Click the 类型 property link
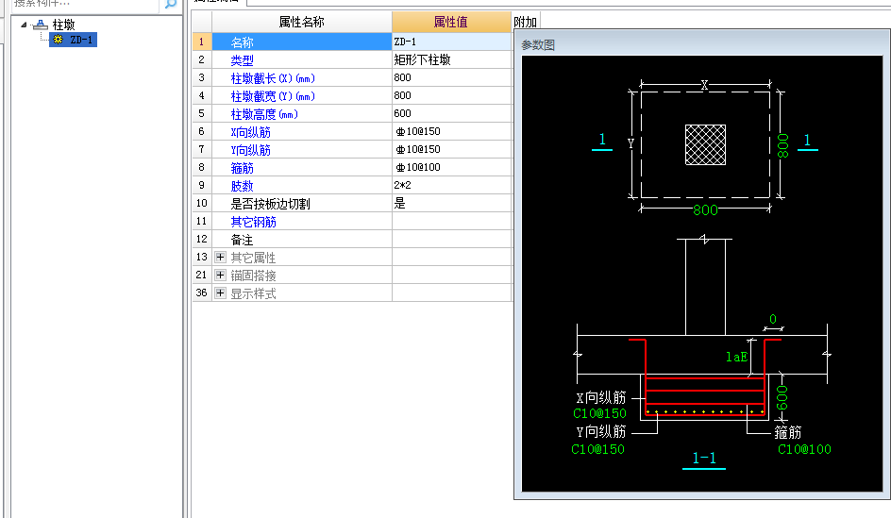The height and width of the screenshot is (518, 891). [x=242, y=60]
